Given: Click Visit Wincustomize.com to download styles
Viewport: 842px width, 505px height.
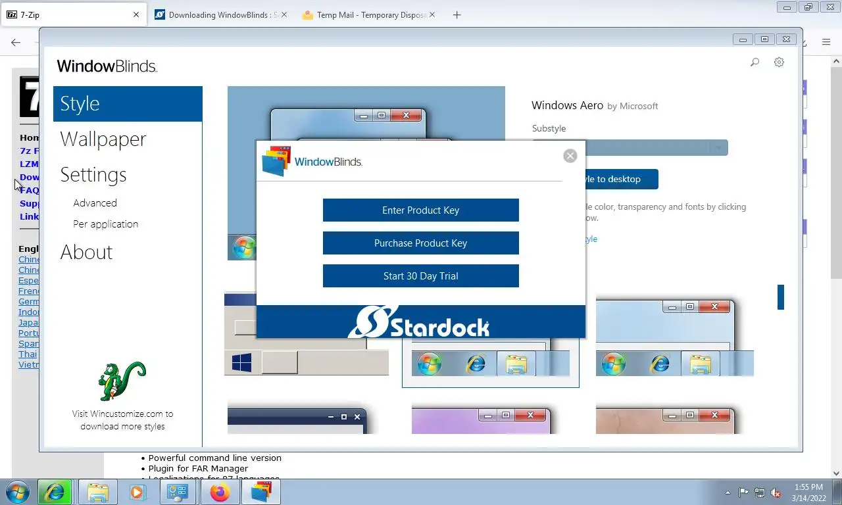Looking at the screenshot, I should (x=122, y=420).
